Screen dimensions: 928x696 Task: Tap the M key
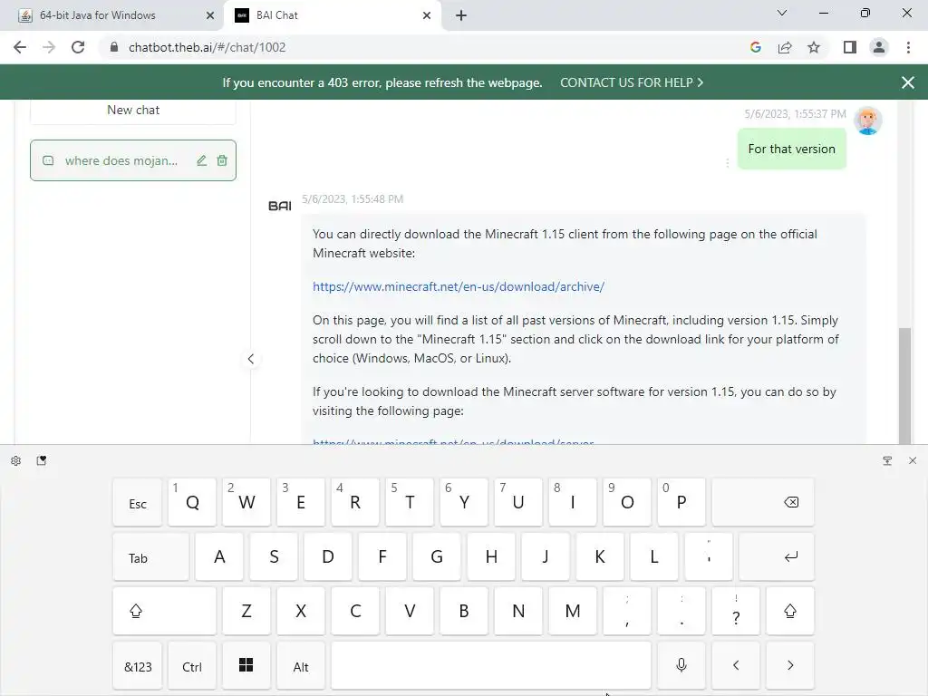pos(573,611)
